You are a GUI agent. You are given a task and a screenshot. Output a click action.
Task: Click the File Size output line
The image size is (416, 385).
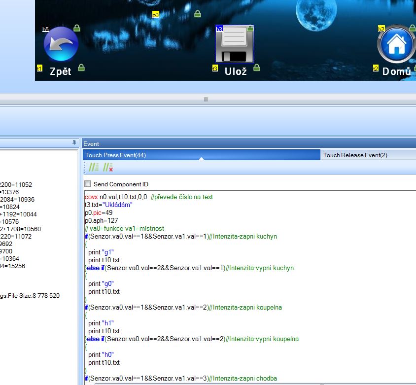[x=30, y=296]
